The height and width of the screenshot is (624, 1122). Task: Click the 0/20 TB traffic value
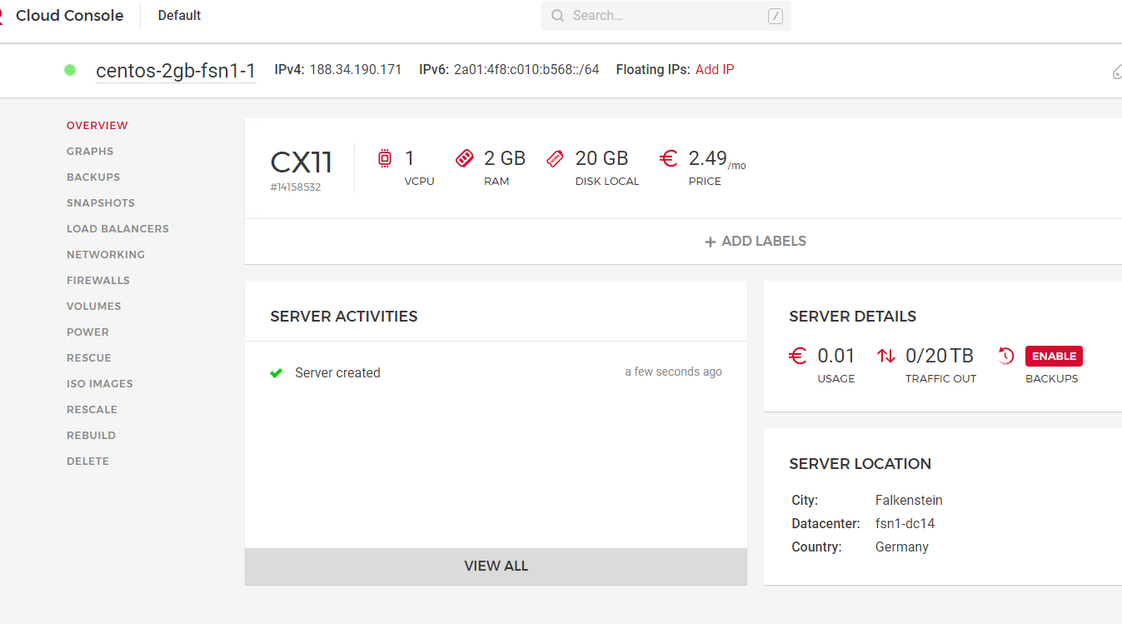(x=940, y=356)
